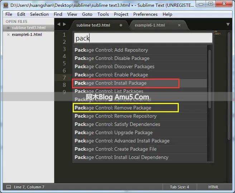This screenshot has width=235, height=193.
Task: Open the Edit menu
Action: coord(21,14)
